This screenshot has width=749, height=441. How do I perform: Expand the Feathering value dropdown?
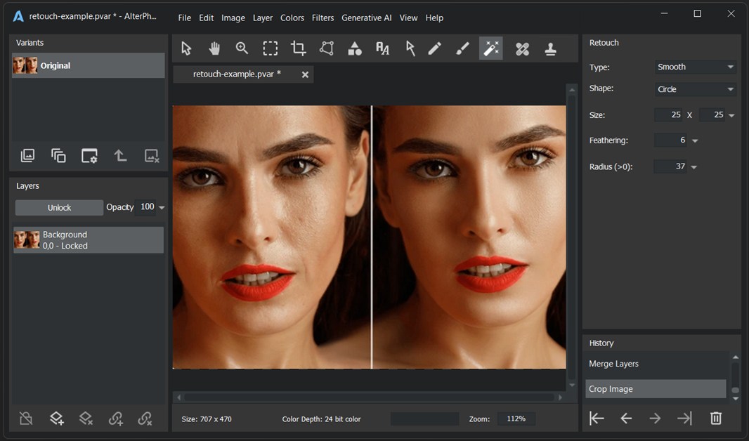[x=694, y=140]
